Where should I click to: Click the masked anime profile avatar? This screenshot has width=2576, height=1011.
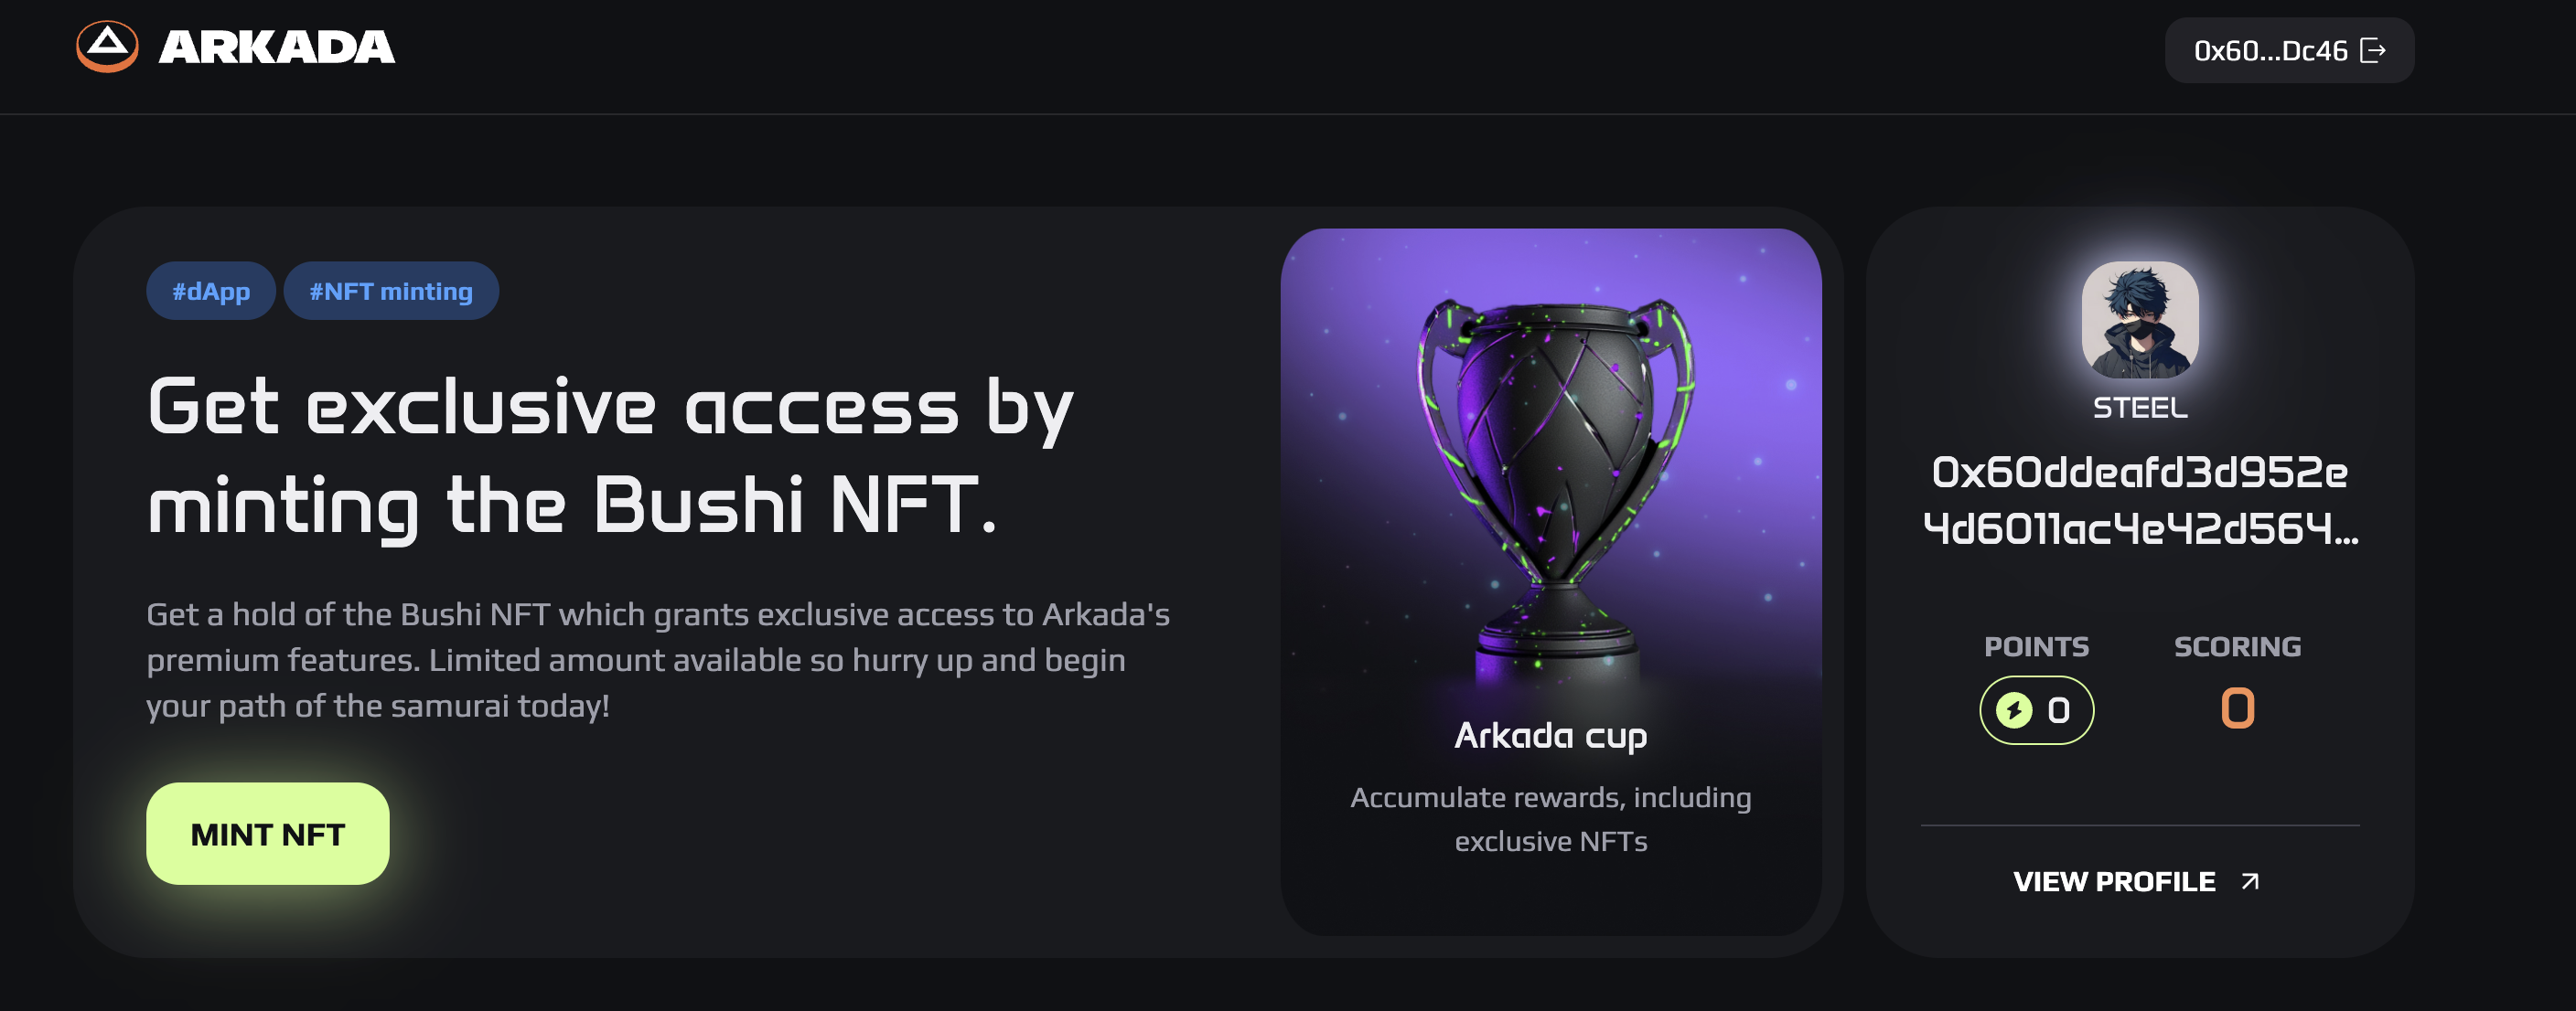pyautogui.click(x=2140, y=320)
